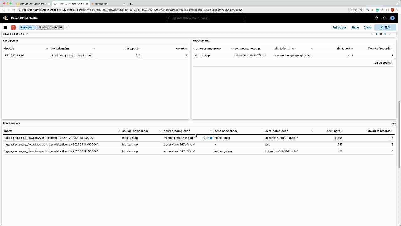Open browser share icon in address bar
The height and width of the screenshot is (226, 401).
tap(356, 10)
